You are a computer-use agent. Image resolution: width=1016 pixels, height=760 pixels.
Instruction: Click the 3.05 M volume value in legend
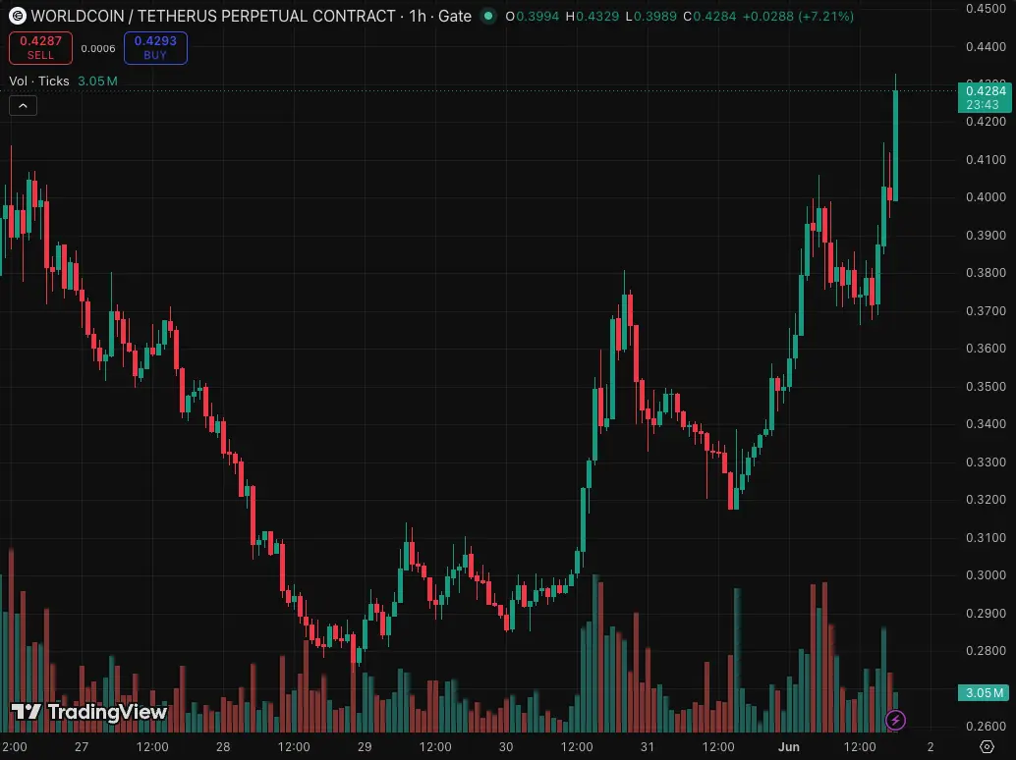pyautogui.click(x=98, y=81)
